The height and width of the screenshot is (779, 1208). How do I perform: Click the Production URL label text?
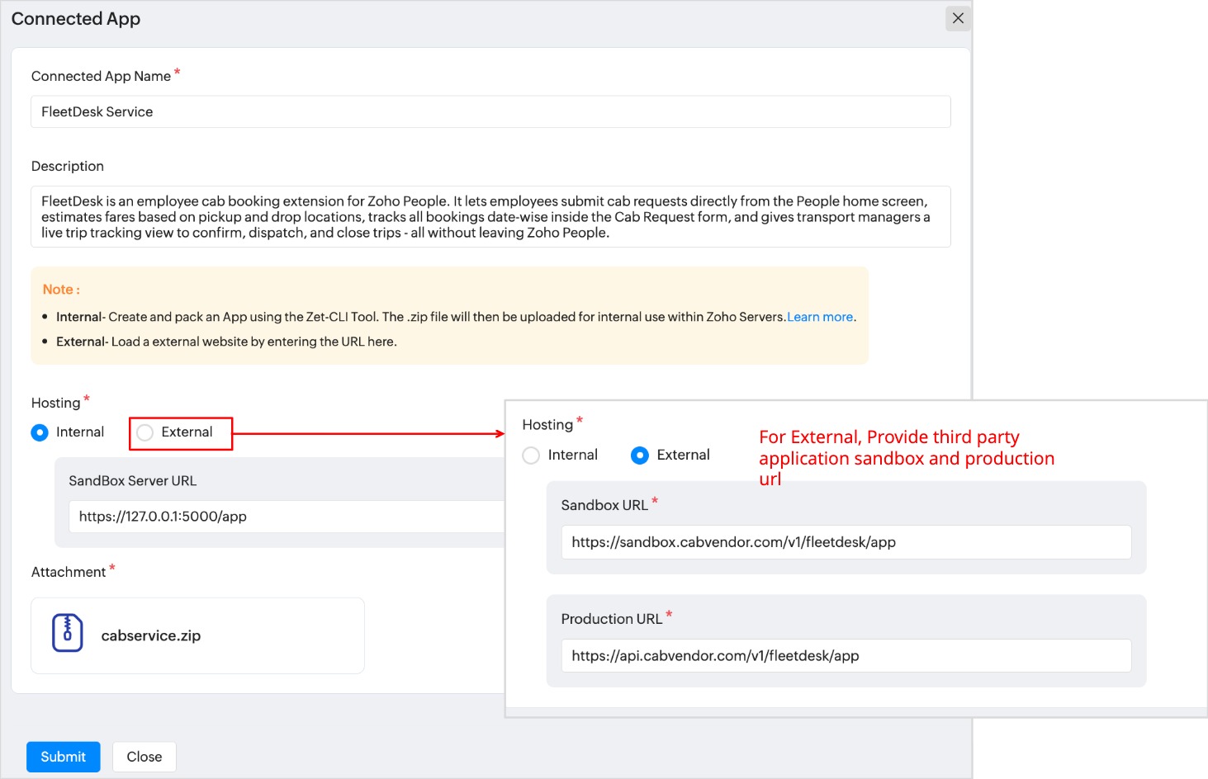click(x=611, y=619)
